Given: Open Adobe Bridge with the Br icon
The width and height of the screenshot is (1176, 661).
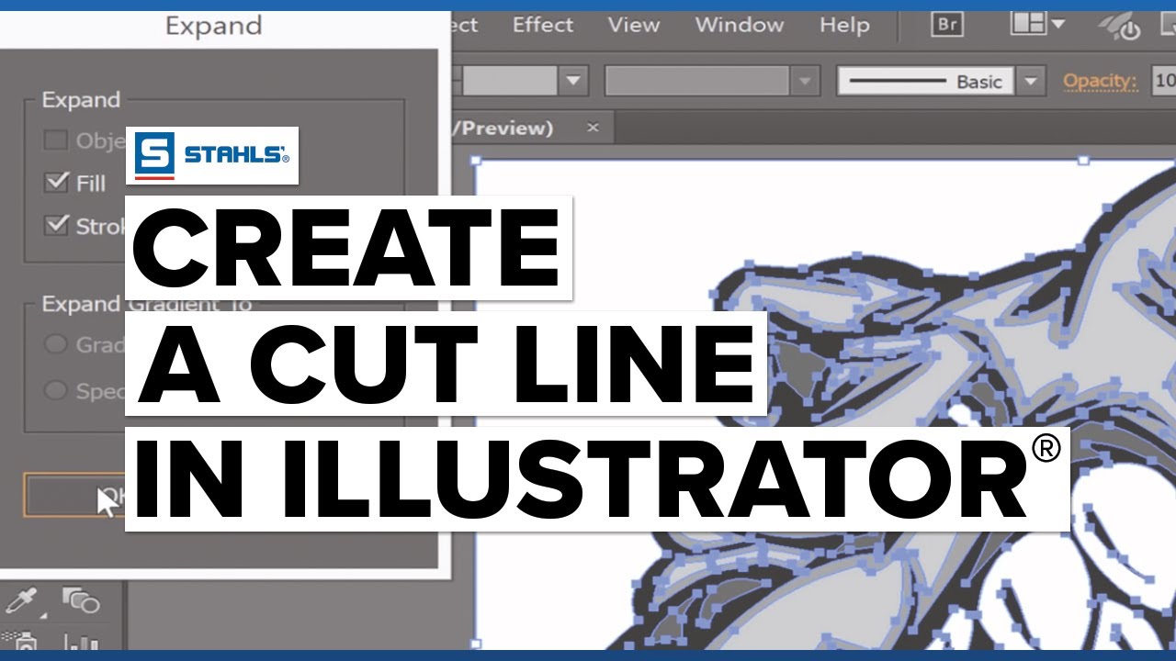Looking at the screenshot, I should pyautogui.click(x=946, y=25).
